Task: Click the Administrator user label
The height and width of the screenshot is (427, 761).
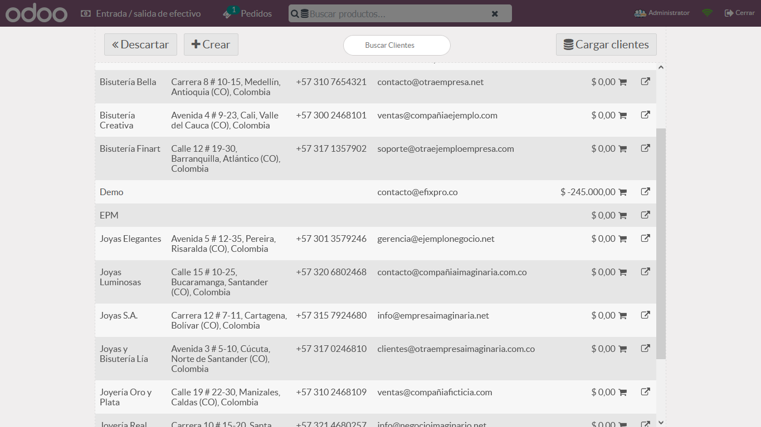Action: tap(662, 13)
